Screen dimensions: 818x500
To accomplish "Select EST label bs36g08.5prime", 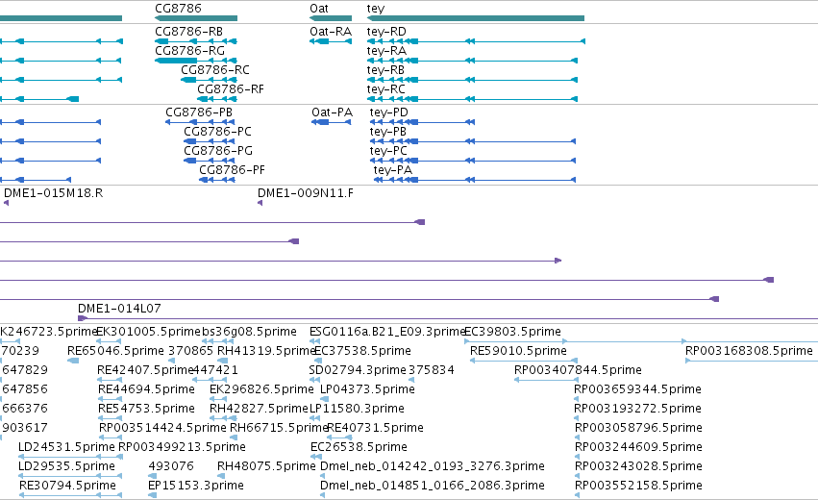I will tap(249, 332).
